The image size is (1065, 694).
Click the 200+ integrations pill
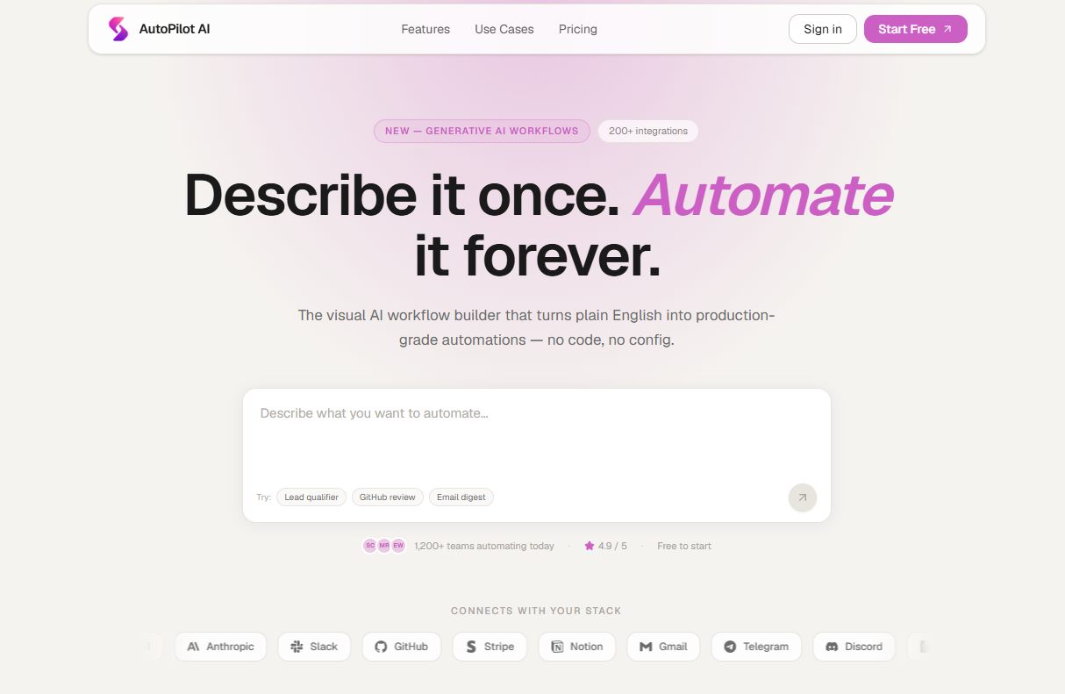[648, 131]
